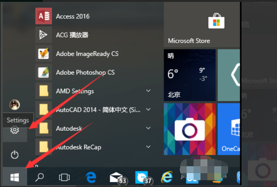Screen dimensions: 277x187
Task: Expand the Autodesk ReCap chevron
Action: [148, 147]
